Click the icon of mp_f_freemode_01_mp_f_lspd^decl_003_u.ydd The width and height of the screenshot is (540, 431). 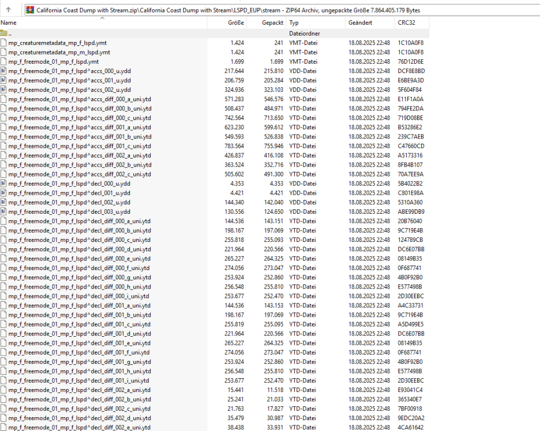click(3, 211)
